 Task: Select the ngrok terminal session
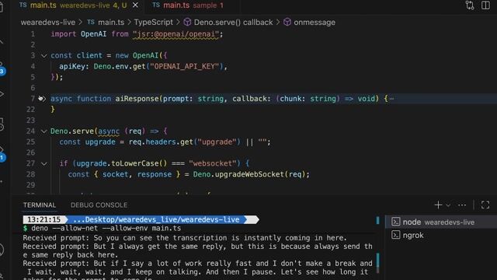pos(440,235)
